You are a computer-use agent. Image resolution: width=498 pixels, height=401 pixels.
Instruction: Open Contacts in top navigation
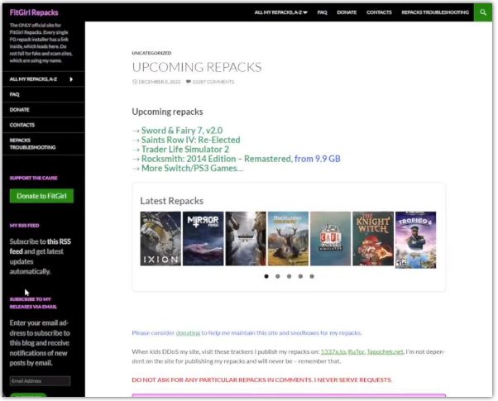[x=379, y=12]
